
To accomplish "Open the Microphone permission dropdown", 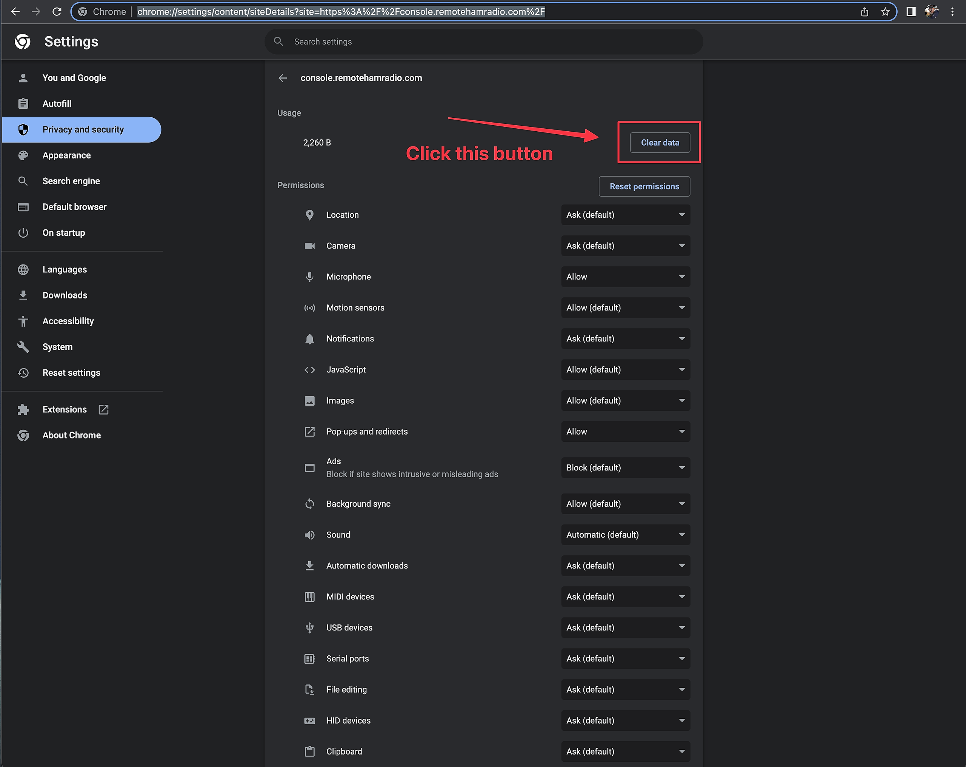I will [625, 277].
